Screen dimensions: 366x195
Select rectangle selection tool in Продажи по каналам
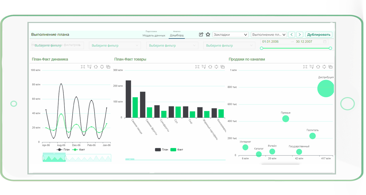305,67
